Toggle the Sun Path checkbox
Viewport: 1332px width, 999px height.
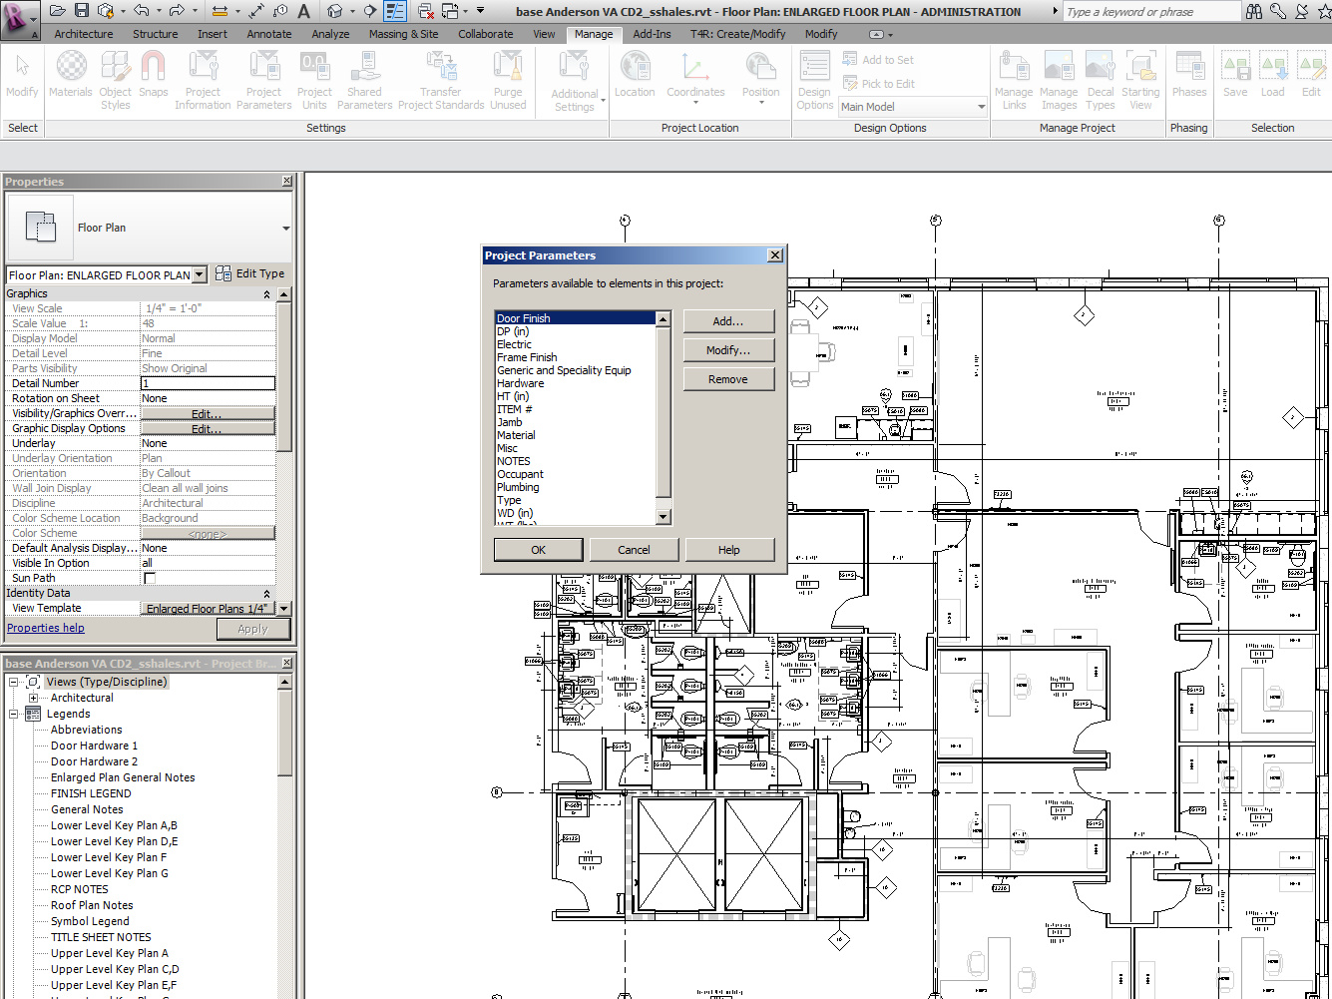coord(150,578)
